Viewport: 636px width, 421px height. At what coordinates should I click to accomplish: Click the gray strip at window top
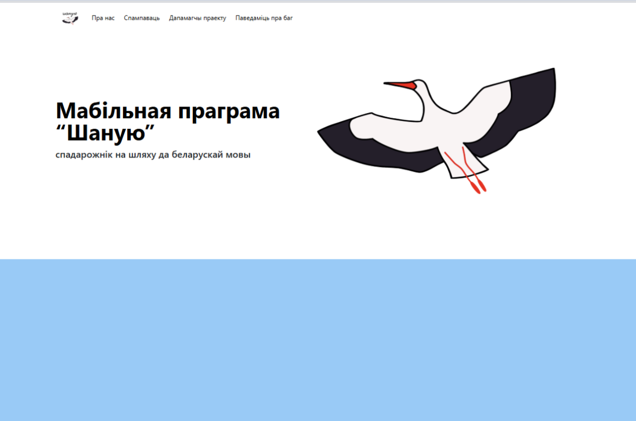click(318, 2)
